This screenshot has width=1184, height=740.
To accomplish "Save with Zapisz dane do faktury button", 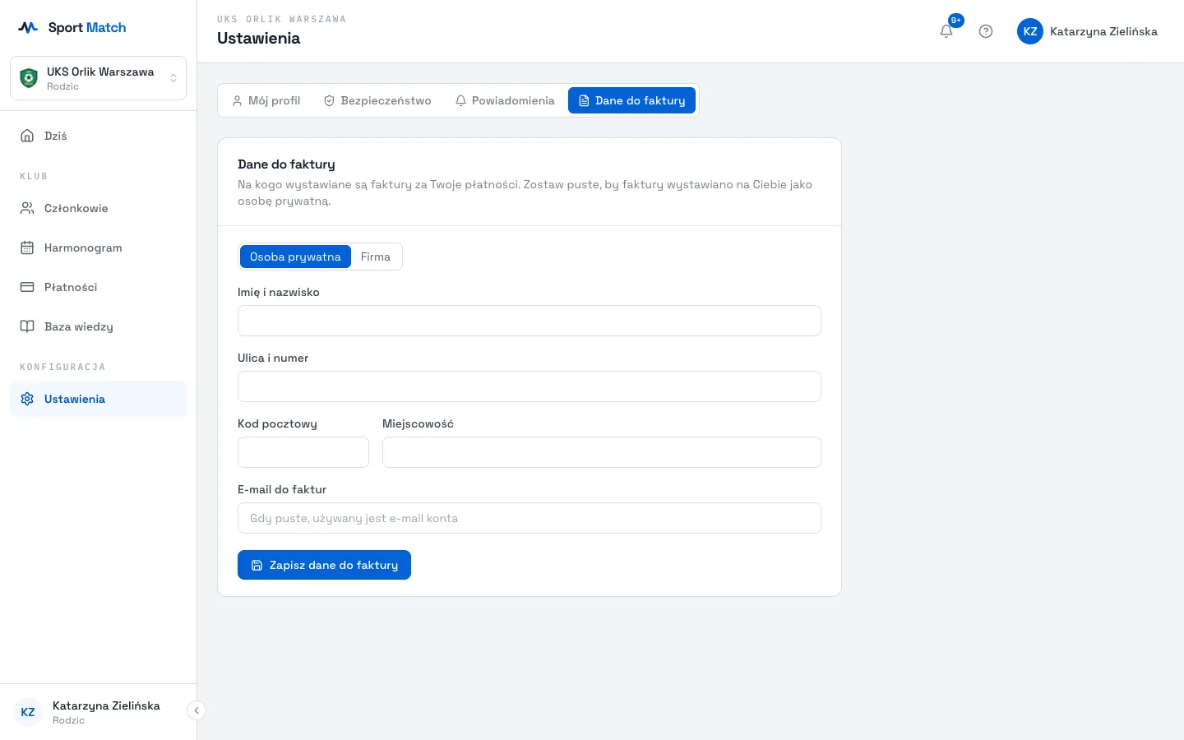I will click(324, 565).
